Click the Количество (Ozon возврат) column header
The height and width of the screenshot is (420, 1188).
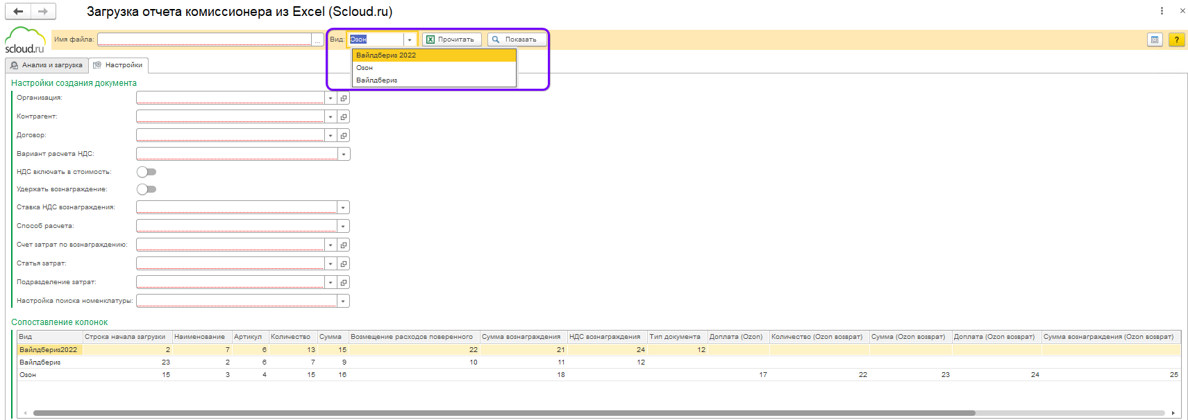819,337
